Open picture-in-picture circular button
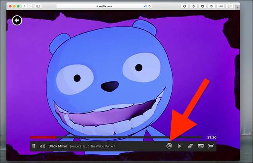This screenshot has width=253, height=163. 169,146
